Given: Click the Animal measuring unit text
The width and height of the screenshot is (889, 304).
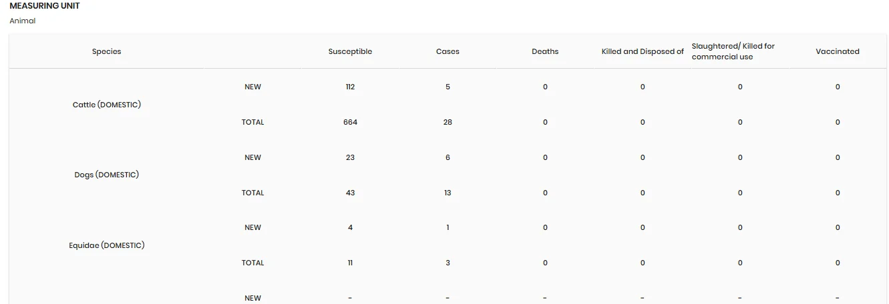Looking at the screenshot, I should pyautogui.click(x=23, y=21).
